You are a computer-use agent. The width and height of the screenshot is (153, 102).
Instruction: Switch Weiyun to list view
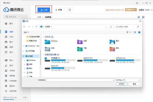point(138,17)
